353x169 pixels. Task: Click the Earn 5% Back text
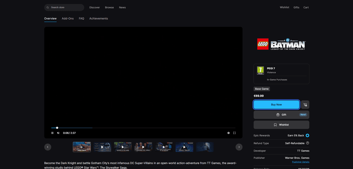click(296, 135)
